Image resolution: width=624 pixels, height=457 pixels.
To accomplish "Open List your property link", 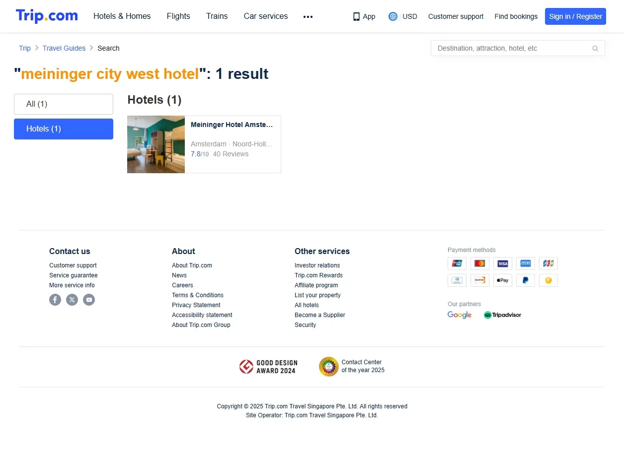I will pos(317,295).
